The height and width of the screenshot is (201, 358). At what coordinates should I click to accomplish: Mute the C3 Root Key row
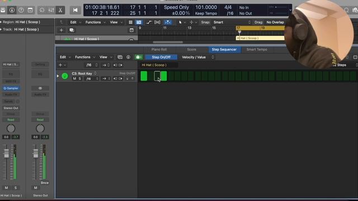click(74, 79)
